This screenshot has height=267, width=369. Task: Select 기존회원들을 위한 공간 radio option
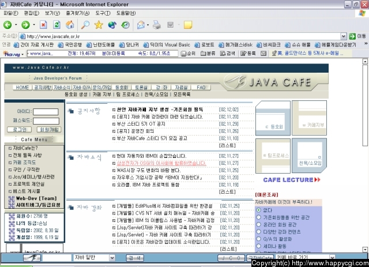point(259,217)
